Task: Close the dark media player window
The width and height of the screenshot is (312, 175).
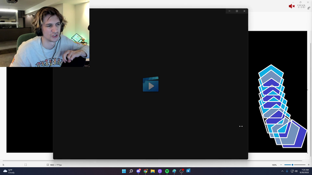Action: click(244, 11)
